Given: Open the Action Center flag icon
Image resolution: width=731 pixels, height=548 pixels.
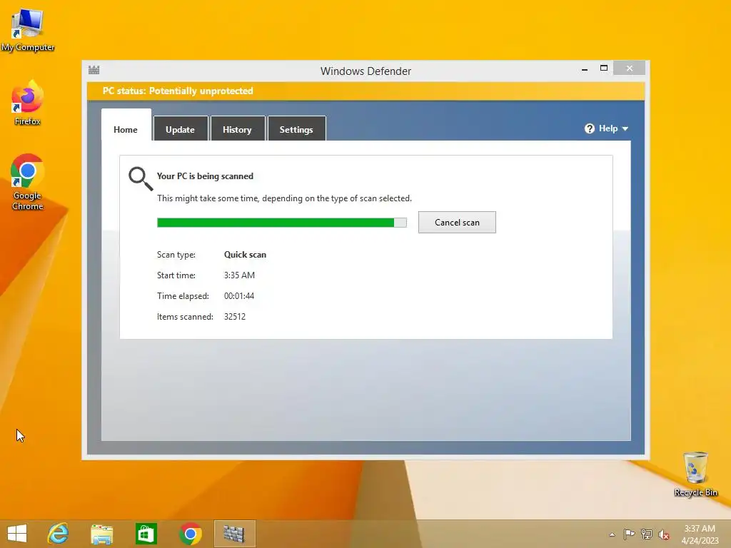Looking at the screenshot, I should 629,534.
